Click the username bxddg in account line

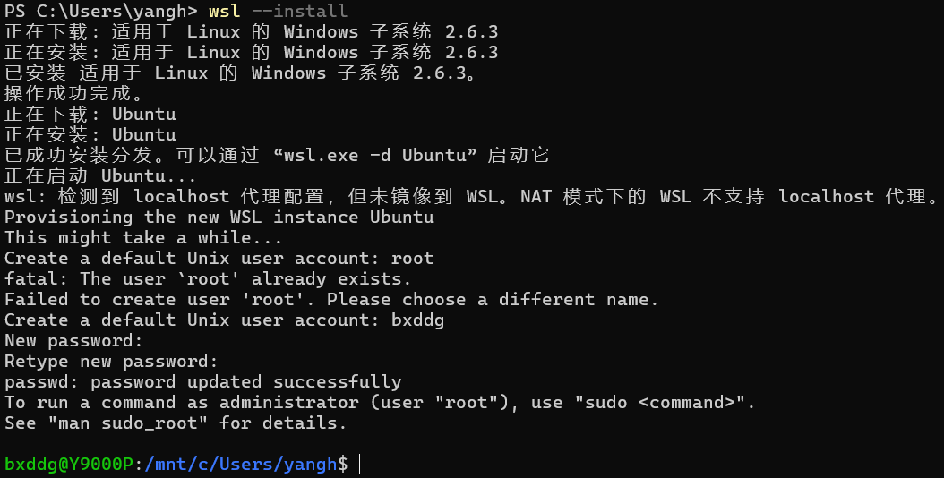tap(418, 320)
